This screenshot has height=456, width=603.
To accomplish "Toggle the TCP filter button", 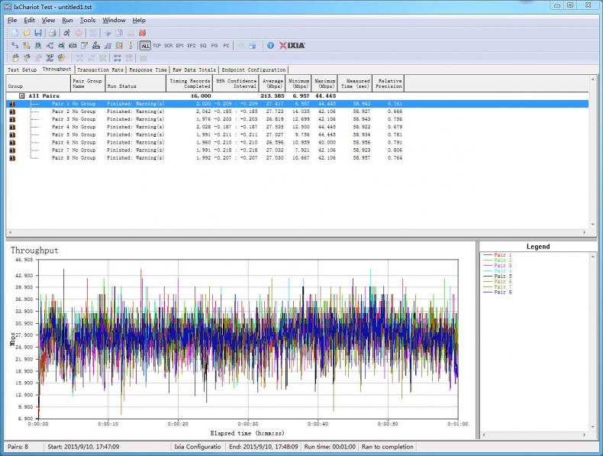I will (x=157, y=45).
